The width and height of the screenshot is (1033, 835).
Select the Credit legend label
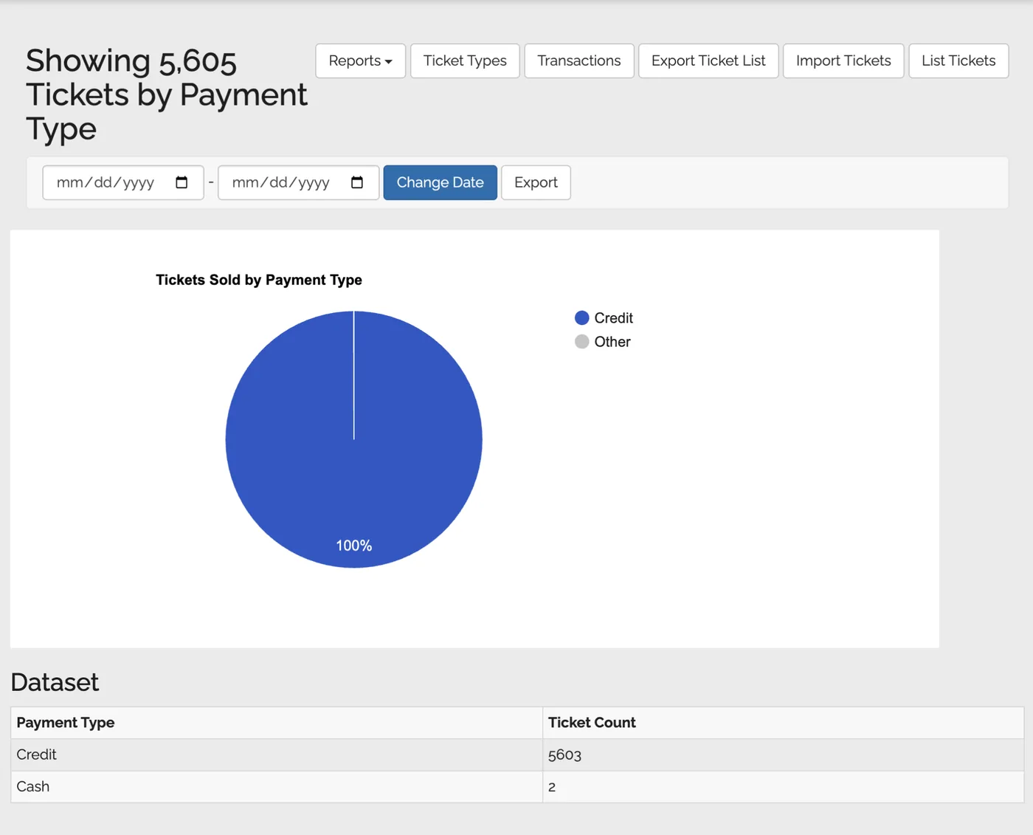614,318
